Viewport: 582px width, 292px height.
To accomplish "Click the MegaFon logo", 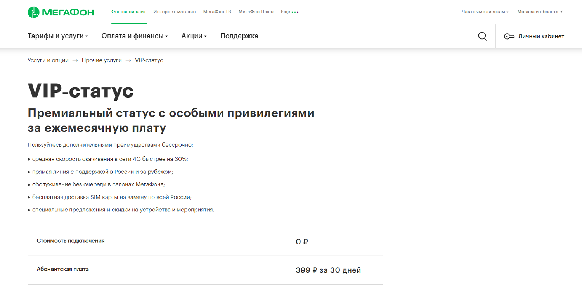I will (61, 12).
